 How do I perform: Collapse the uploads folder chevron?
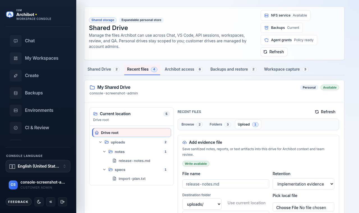coord(100,142)
